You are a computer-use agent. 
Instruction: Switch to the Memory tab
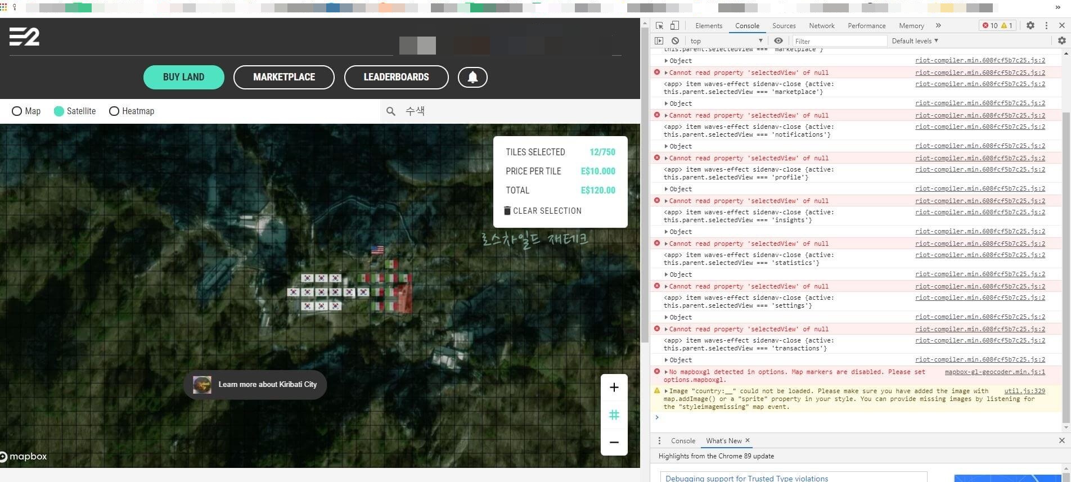911,25
